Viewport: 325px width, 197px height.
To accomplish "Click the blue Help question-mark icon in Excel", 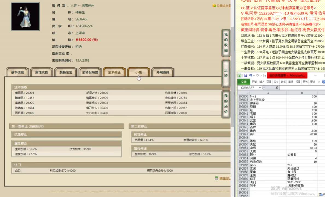I will click(x=323, y=82).
